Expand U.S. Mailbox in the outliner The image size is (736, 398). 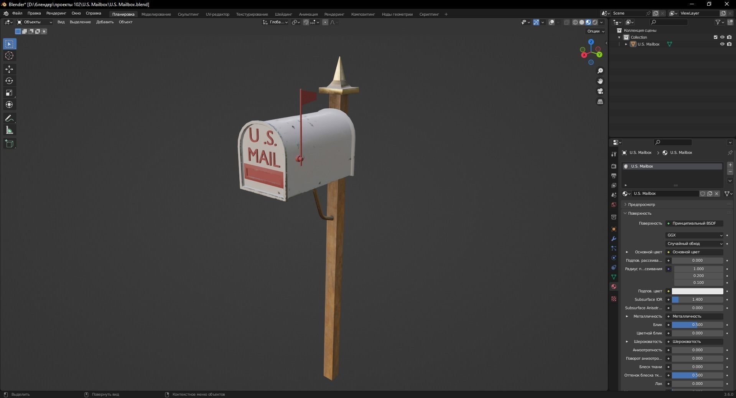[x=626, y=44]
